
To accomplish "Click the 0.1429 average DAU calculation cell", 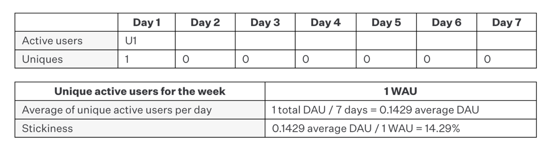I will 375,110.
